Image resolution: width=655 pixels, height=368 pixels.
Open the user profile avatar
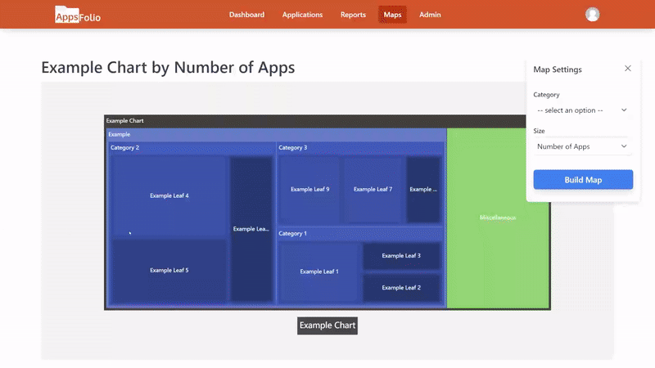(593, 15)
